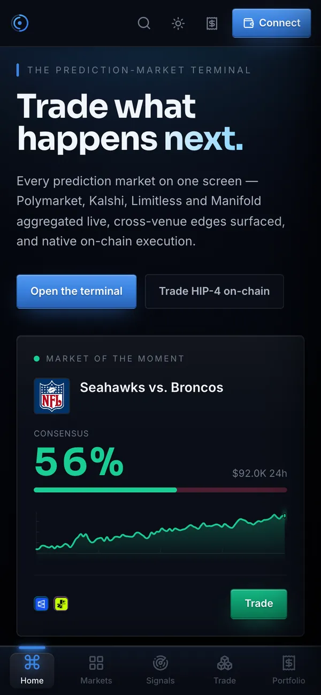Click the blue venue icon in card
Viewport: 321px width, 695px height.
click(41, 604)
